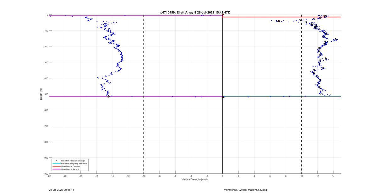The image size is (377, 195).
Task: Click the magenta line sample in the legend
Action: click(57, 169)
